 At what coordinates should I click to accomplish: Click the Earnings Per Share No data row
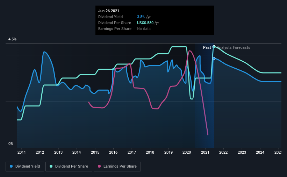(x=155, y=29)
